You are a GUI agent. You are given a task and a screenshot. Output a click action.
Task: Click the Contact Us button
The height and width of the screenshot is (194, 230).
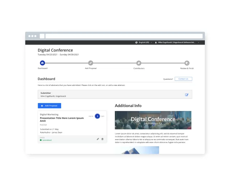coord(183,79)
